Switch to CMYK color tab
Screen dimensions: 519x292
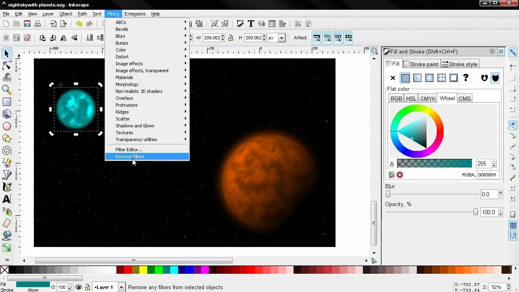pos(428,99)
